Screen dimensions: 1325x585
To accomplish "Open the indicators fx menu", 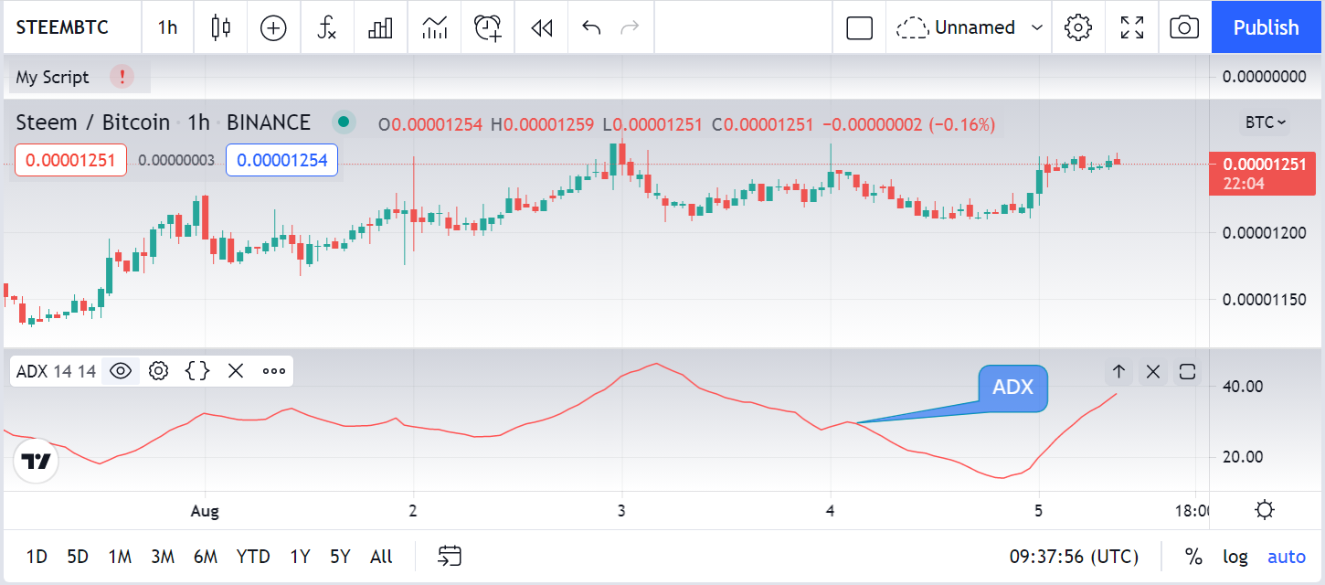I will coord(326,27).
